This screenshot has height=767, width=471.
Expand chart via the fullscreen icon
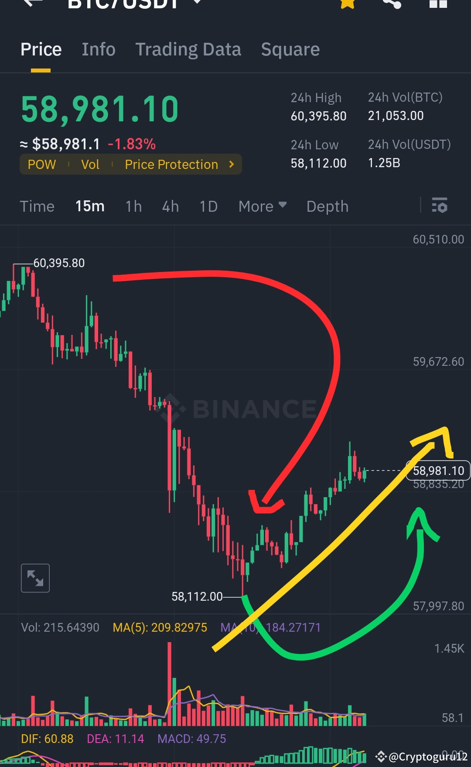(35, 578)
